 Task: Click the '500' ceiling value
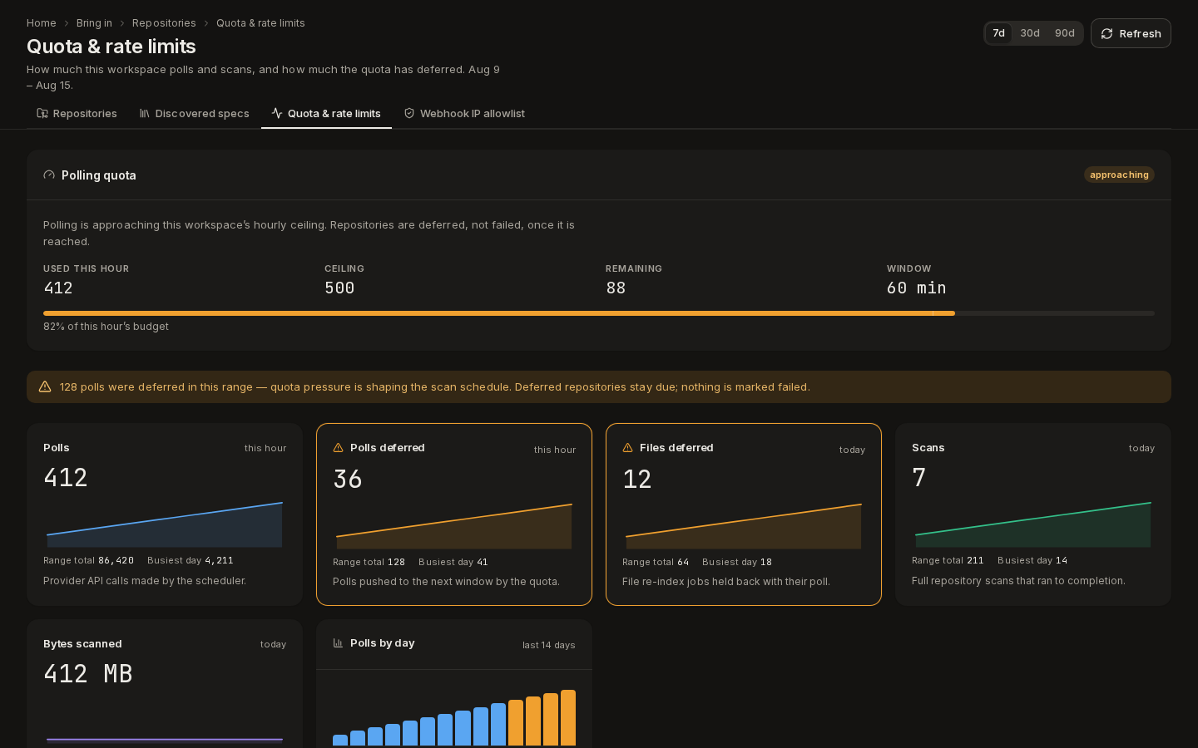pyautogui.click(x=339, y=288)
